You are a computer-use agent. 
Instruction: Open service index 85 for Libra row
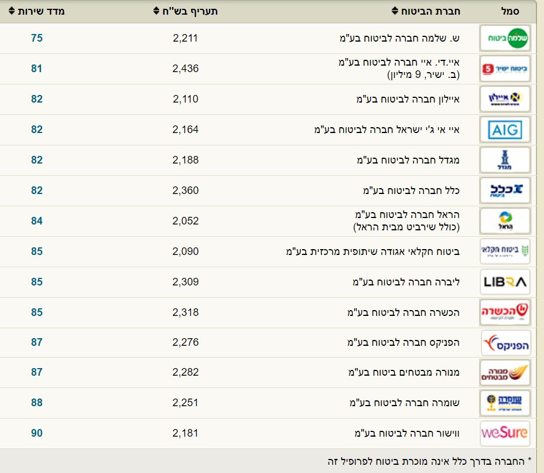pos(37,282)
